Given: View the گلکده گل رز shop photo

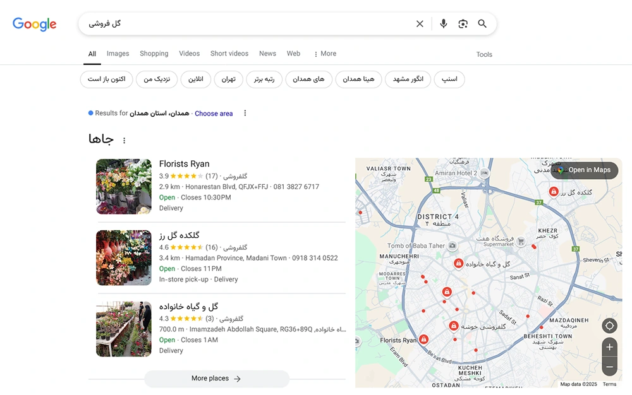Looking at the screenshot, I should [124, 258].
